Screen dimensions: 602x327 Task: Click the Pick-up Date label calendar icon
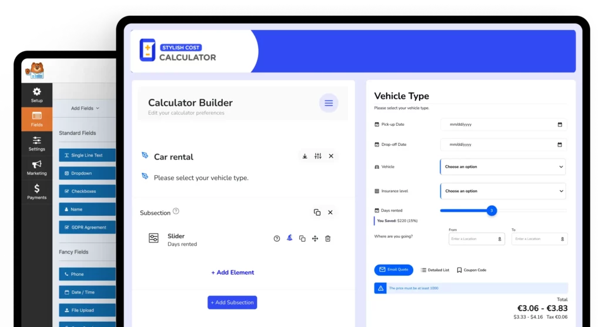(377, 125)
